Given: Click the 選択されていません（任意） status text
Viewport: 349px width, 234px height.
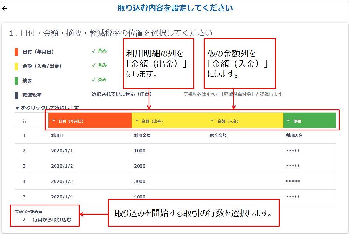Looking at the screenshot, I should 122,94.
